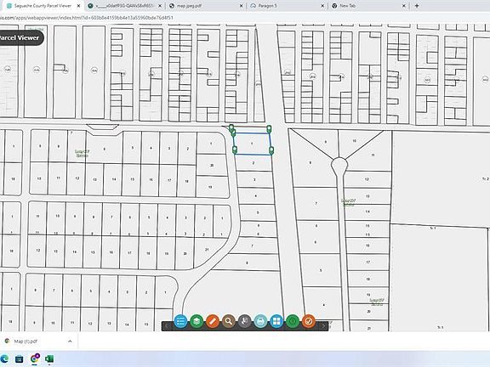The width and height of the screenshot is (490, 367).
Task: Close the map jpeg.pdf tab
Action: 241,6
